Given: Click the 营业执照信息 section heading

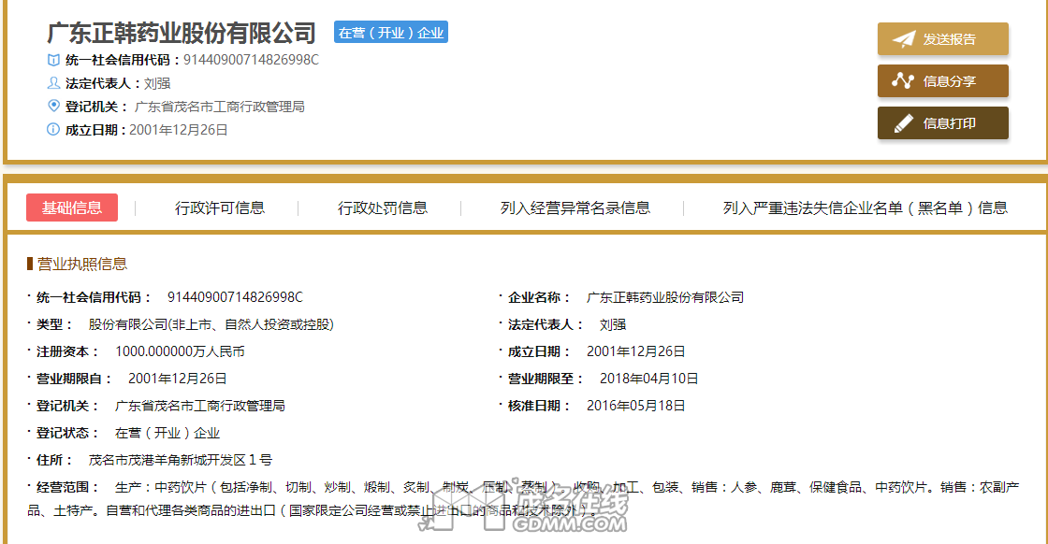Looking at the screenshot, I should [x=81, y=264].
